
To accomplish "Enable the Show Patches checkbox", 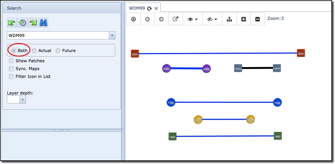I will click(x=11, y=61).
